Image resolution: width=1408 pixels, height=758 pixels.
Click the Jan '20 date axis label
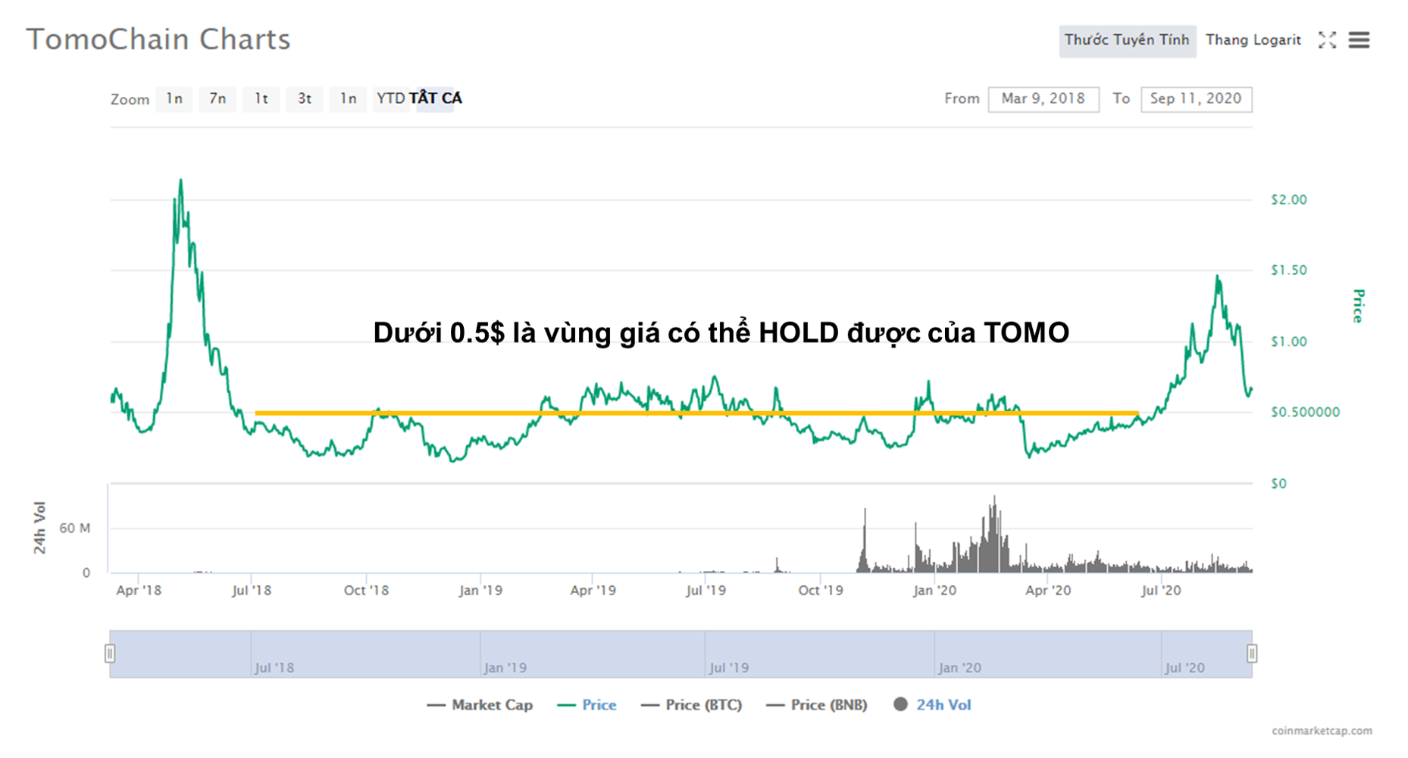(x=934, y=590)
